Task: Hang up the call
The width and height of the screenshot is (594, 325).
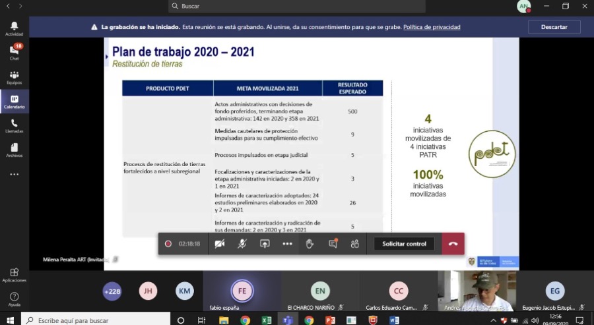Action: click(x=453, y=243)
